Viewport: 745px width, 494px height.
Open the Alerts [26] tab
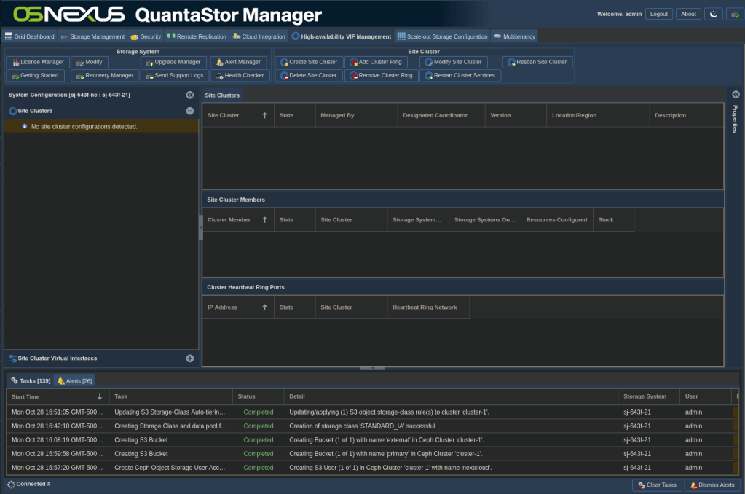pos(74,381)
